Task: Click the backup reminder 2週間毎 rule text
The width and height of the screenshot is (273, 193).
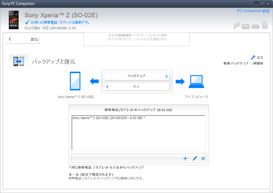Action: [x=106, y=178]
